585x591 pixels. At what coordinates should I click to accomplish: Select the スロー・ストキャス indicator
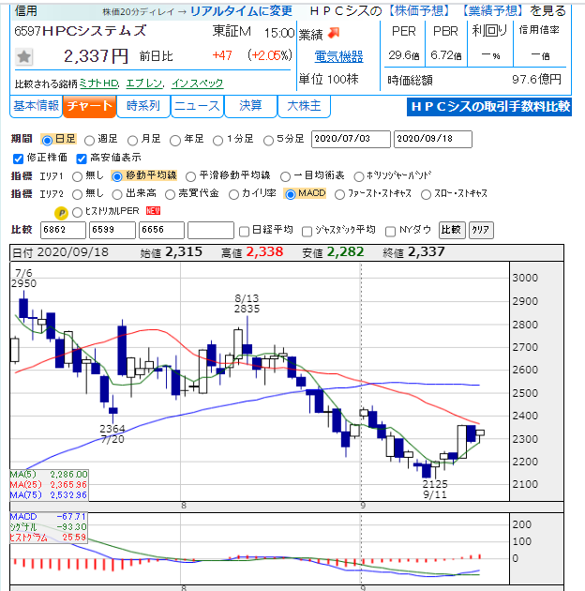pos(426,194)
